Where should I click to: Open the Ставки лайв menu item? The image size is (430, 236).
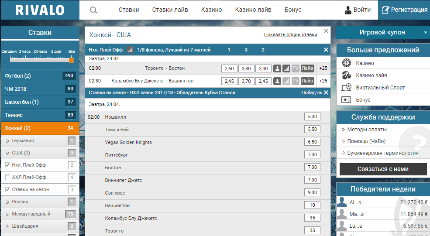tap(170, 10)
